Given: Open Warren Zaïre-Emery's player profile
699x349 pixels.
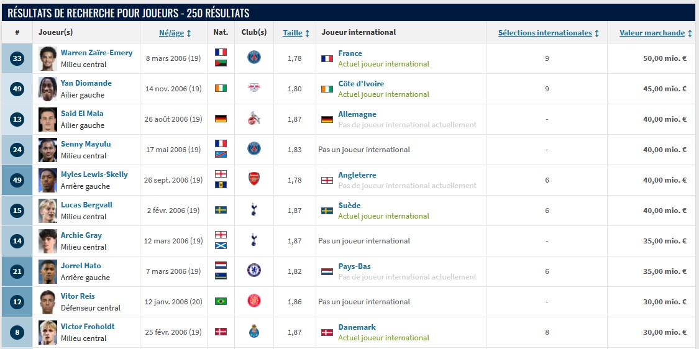Looking at the screenshot, I should click(96, 53).
